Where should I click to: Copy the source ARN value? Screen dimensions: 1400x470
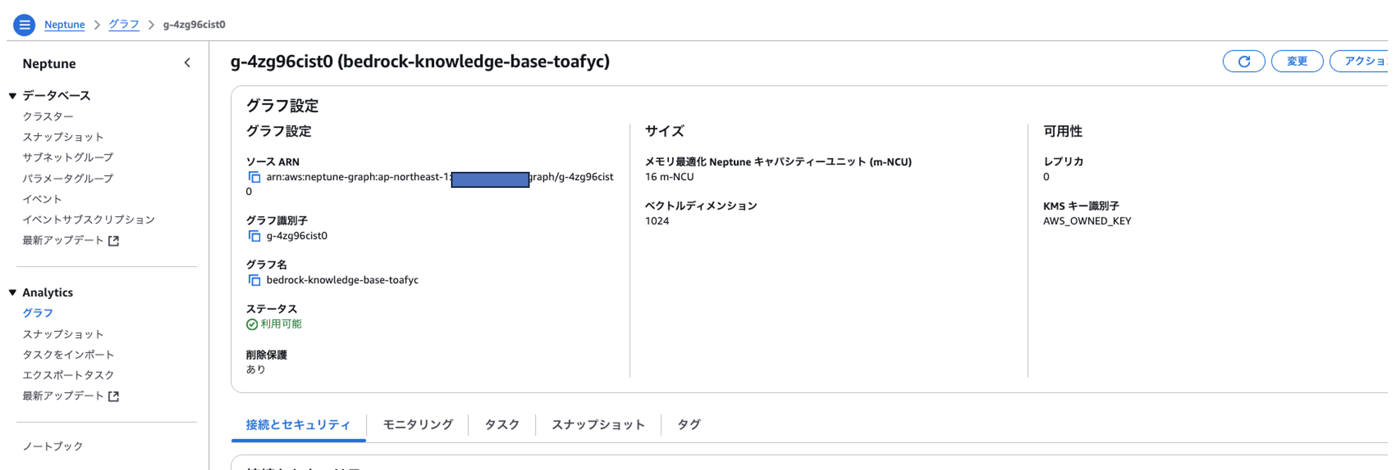click(254, 177)
